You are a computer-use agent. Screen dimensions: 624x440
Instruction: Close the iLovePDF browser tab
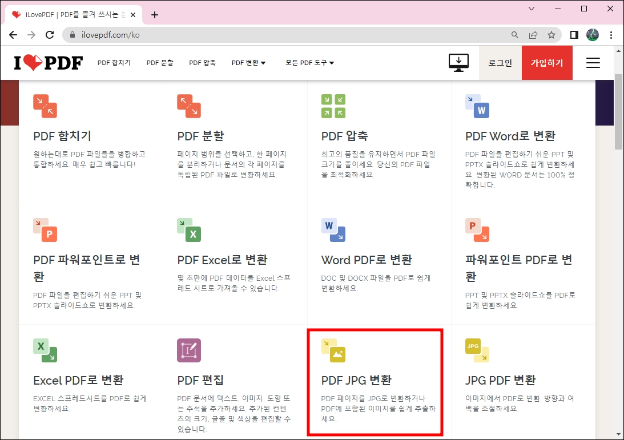(133, 15)
